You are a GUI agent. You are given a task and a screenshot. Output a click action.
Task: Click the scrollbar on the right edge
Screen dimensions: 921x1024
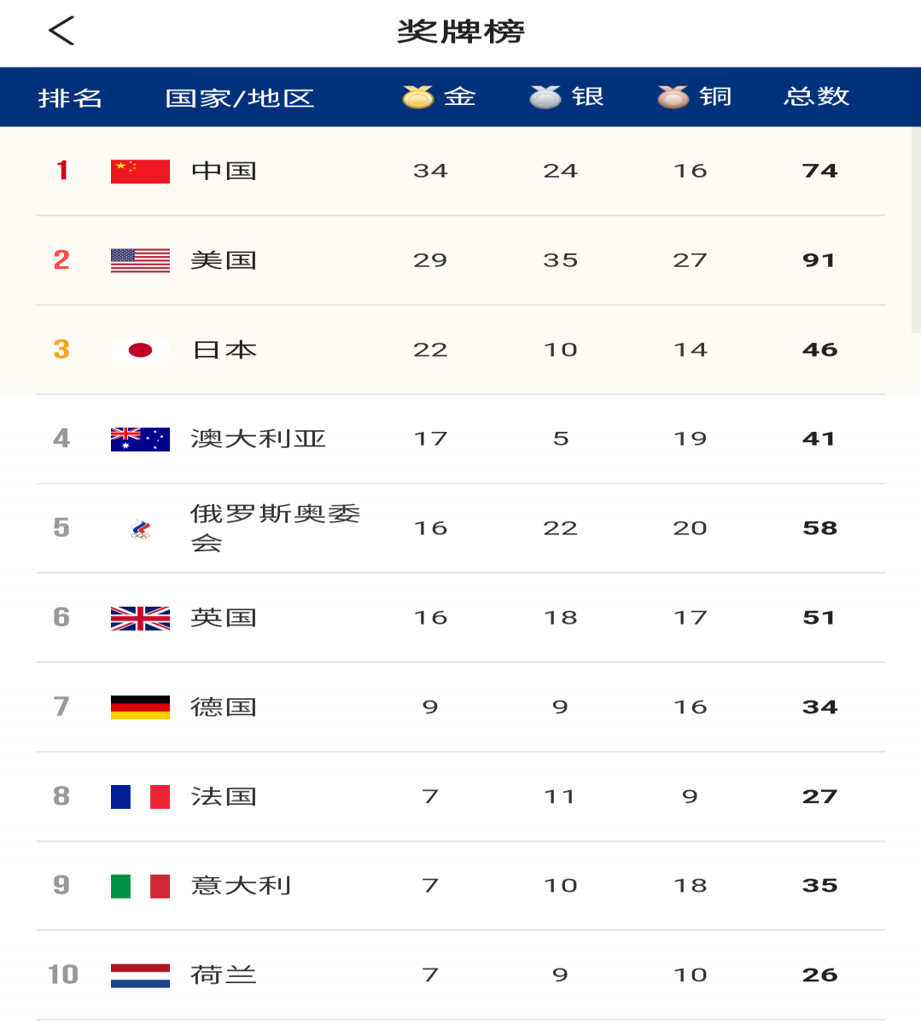916,230
